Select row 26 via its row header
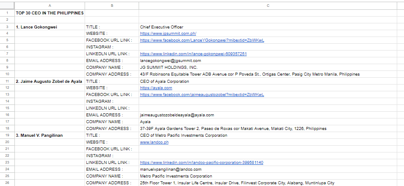This screenshot has width=404, height=186. 7,183
